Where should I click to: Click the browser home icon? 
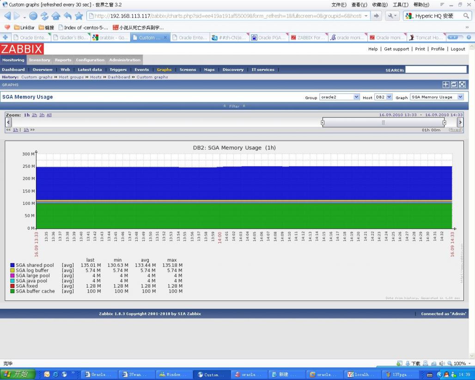tap(56, 16)
